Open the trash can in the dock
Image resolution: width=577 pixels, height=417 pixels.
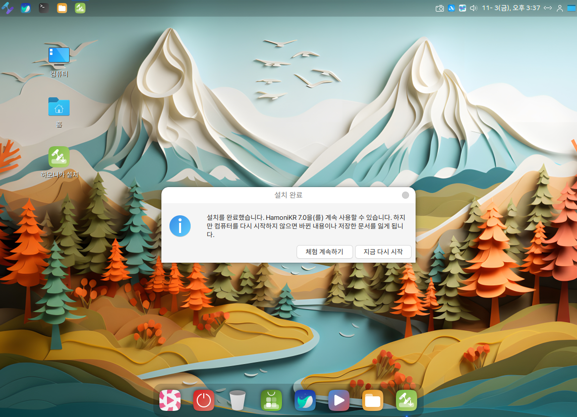click(238, 400)
